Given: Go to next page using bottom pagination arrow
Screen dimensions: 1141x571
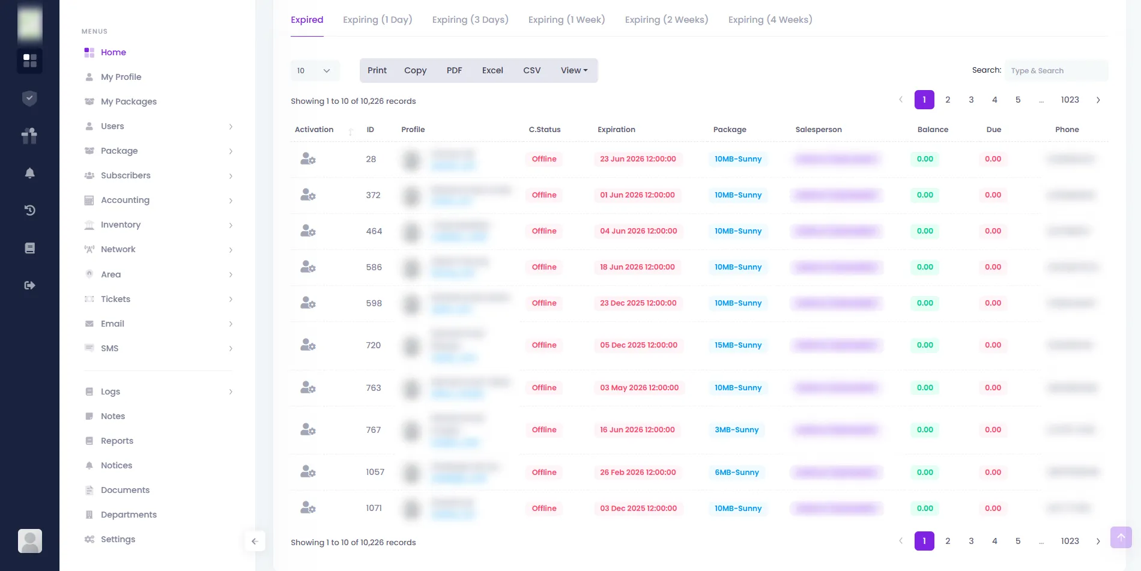Looking at the screenshot, I should tap(1098, 542).
